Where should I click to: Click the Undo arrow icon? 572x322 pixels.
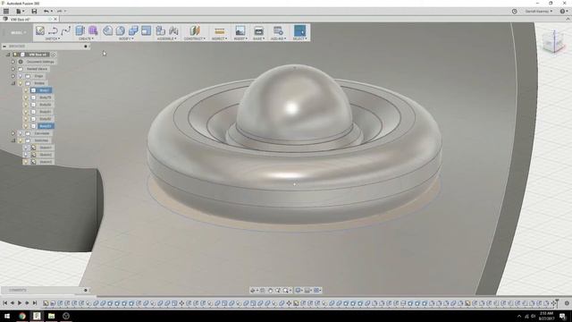click(46, 12)
